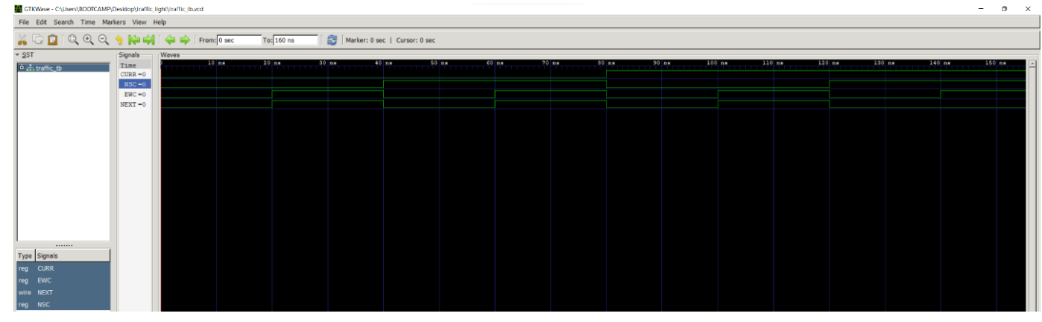Select the reg EWC row in signal list

63,280
